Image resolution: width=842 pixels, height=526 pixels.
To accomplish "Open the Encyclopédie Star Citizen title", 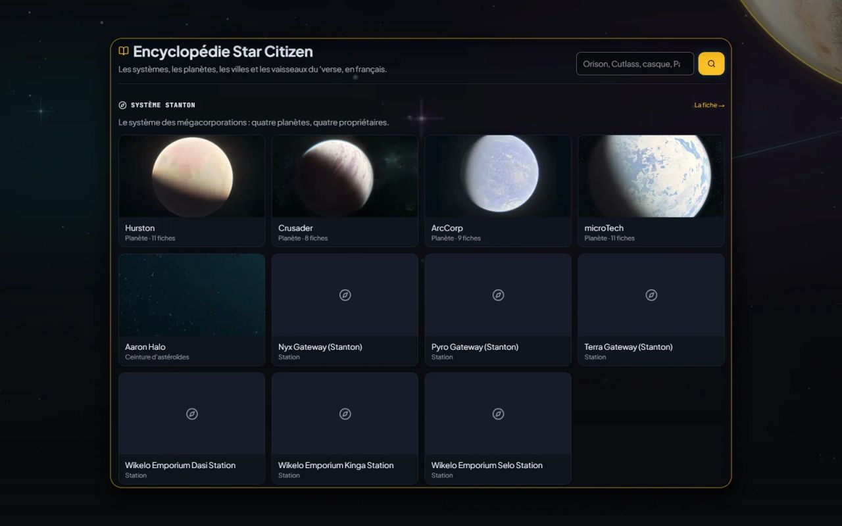I will click(x=223, y=51).
